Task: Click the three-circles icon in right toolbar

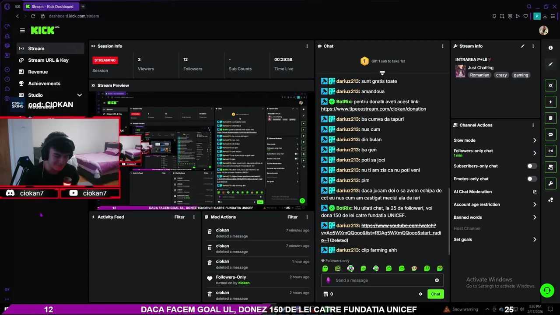Action: pyautogui.click(x=550, y=200)
